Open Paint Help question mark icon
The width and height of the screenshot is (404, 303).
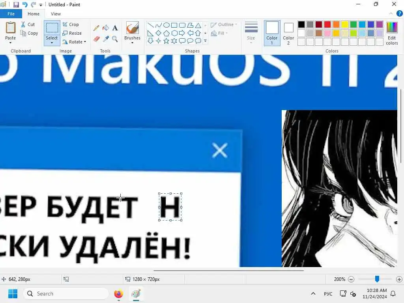pos(399,14)
